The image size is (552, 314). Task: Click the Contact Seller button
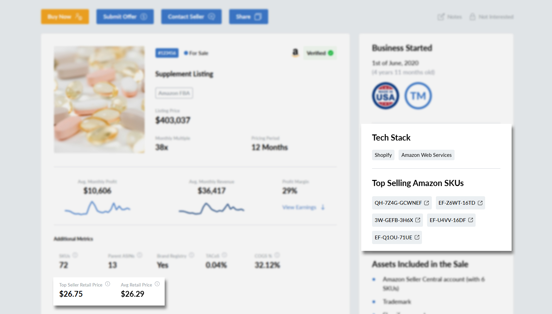pos(191,17)
